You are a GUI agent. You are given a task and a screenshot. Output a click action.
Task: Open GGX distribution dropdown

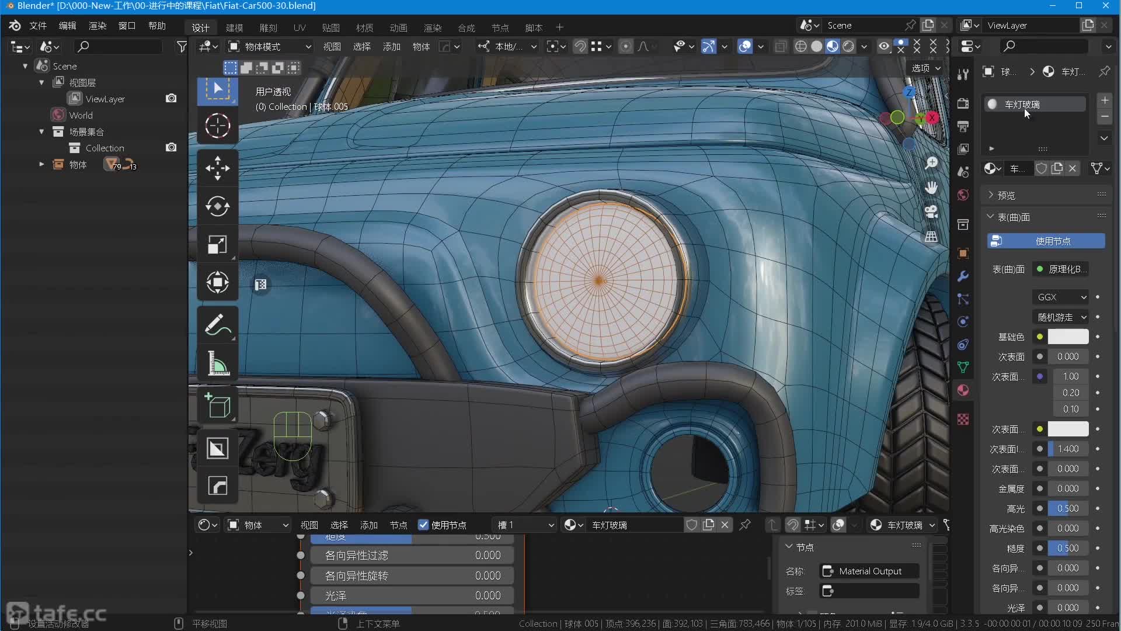coord(1060,297)
